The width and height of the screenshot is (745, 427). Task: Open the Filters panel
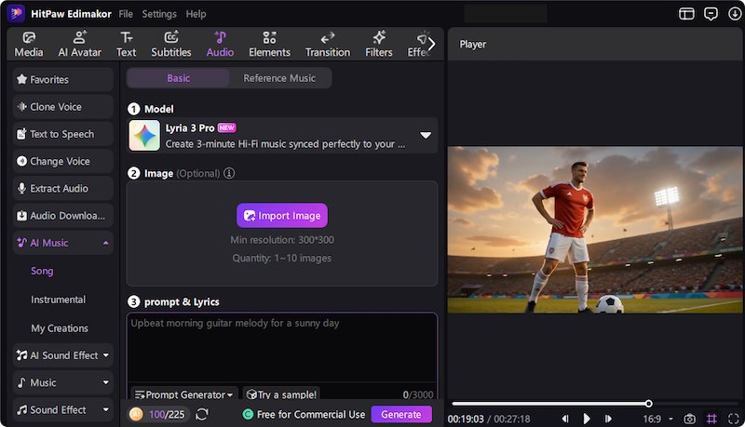pyautogui.click(x=379, y=44)
